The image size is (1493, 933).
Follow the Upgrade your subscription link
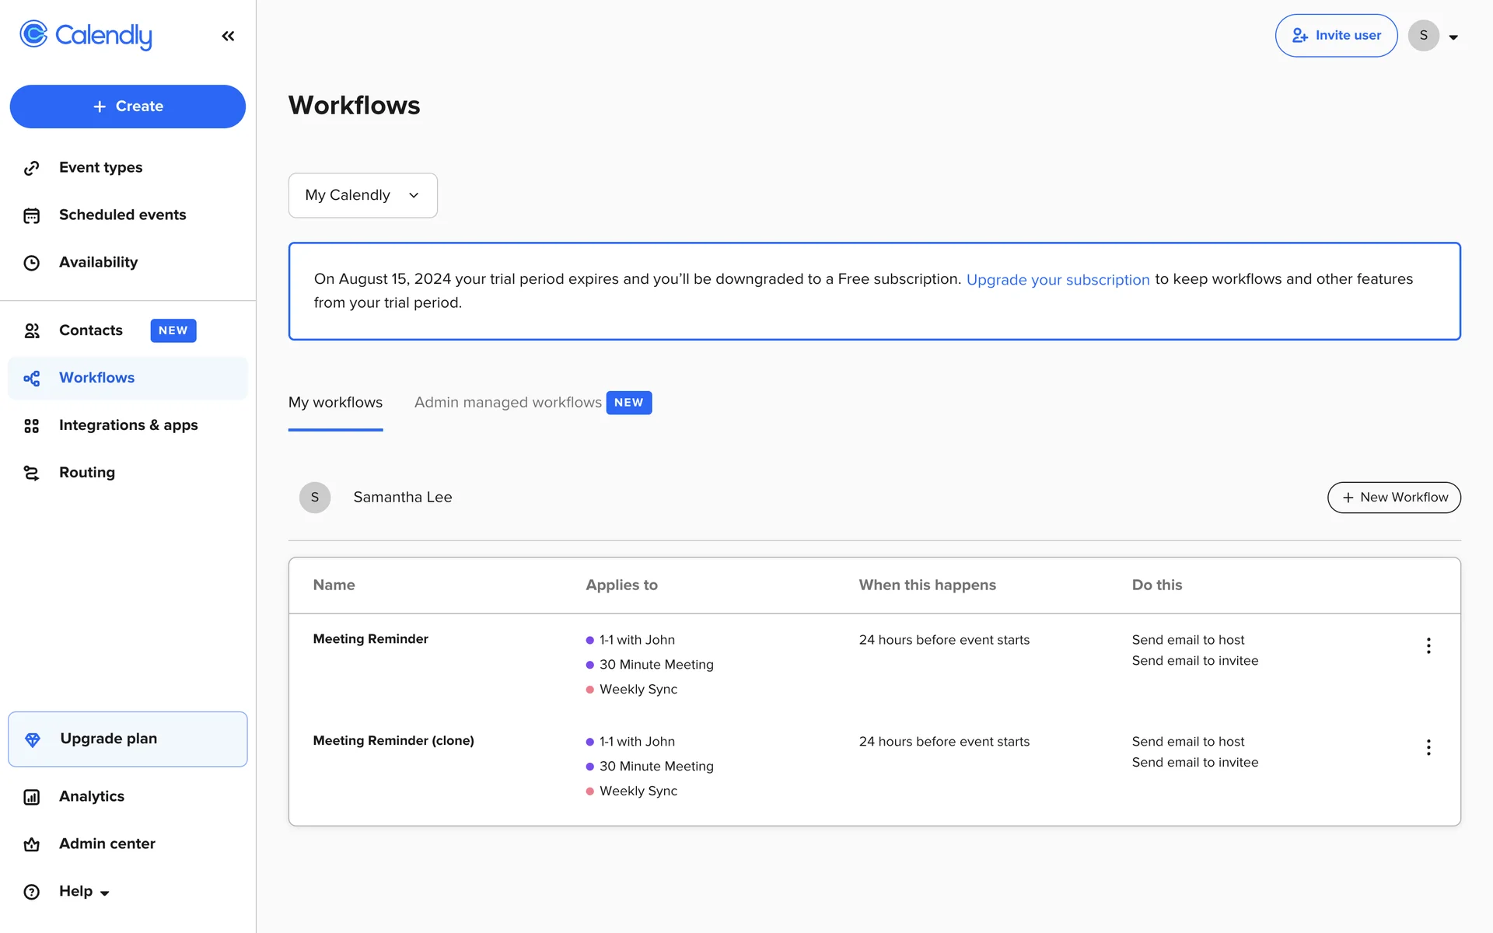tap(1058, 279)
